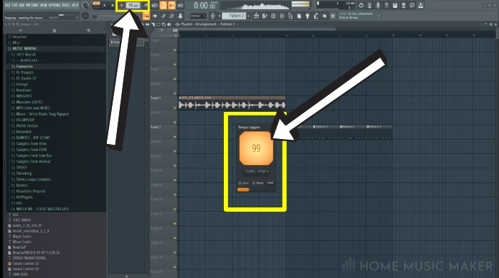The image size is (499, 278).
Task: Expand the VstPlugins folder
Action: pyautogui.click(x=24, y=197)
